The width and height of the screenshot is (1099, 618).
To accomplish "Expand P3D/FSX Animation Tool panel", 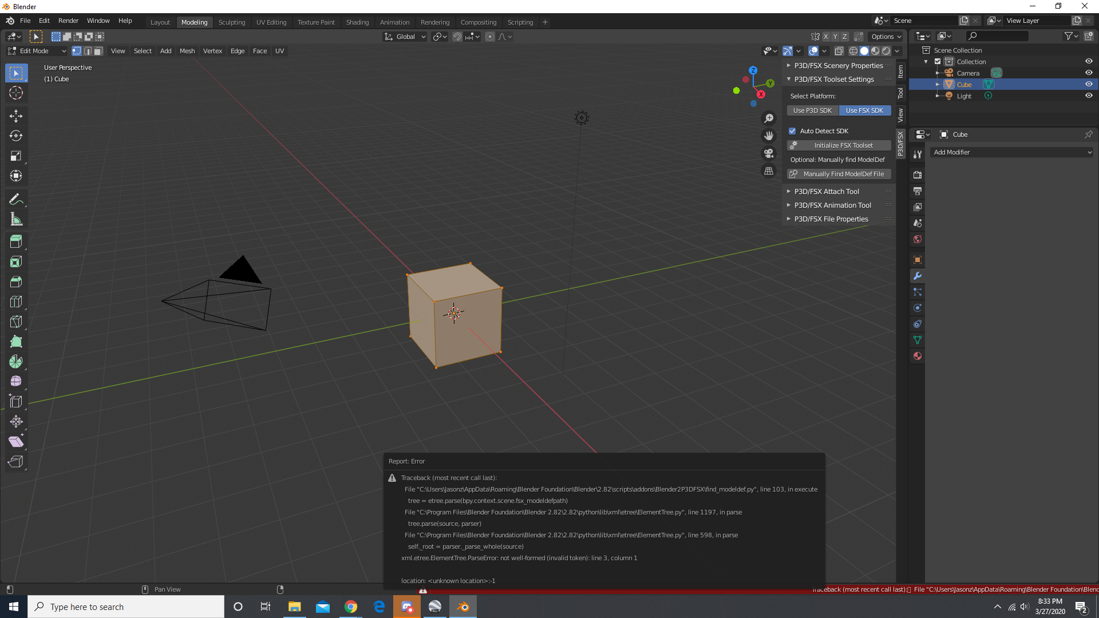I will [838, 205].
